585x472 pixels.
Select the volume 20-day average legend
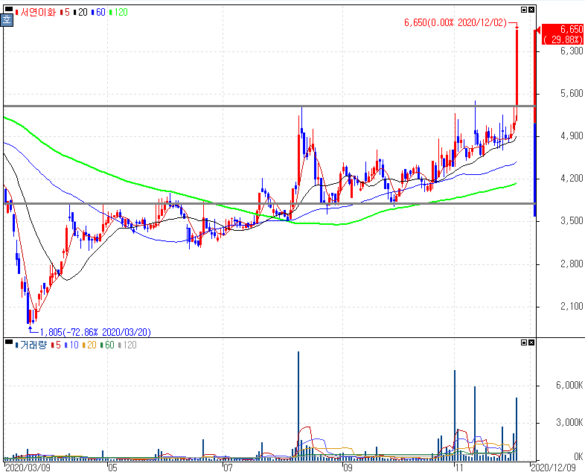[x=89, y=345]
